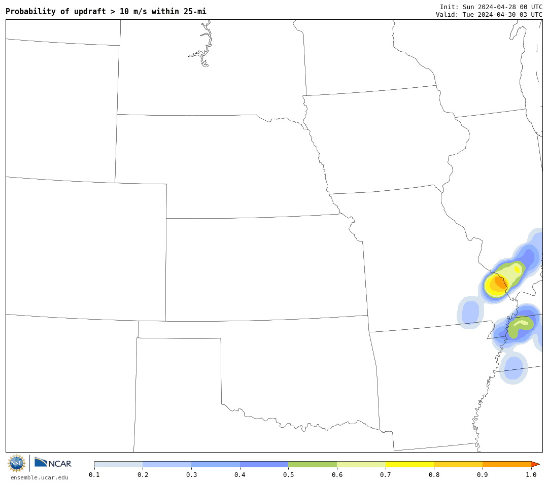This screenshot has height=484, width=548.
Task: Click the 0.7 colorbar label
Action: tap(386, 474)
